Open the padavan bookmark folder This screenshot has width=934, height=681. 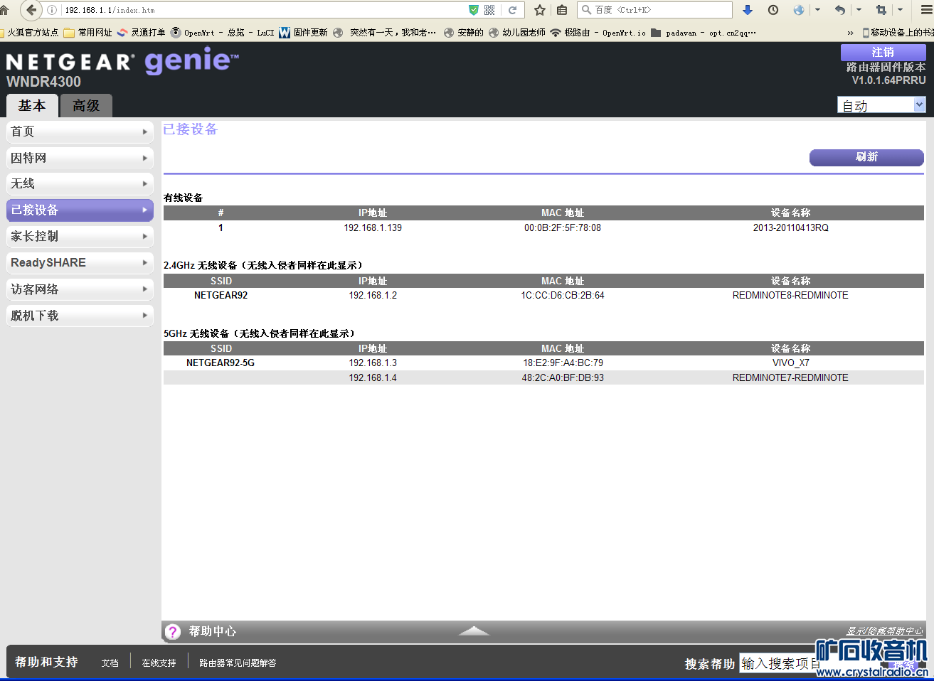click(x=704, y=33)
